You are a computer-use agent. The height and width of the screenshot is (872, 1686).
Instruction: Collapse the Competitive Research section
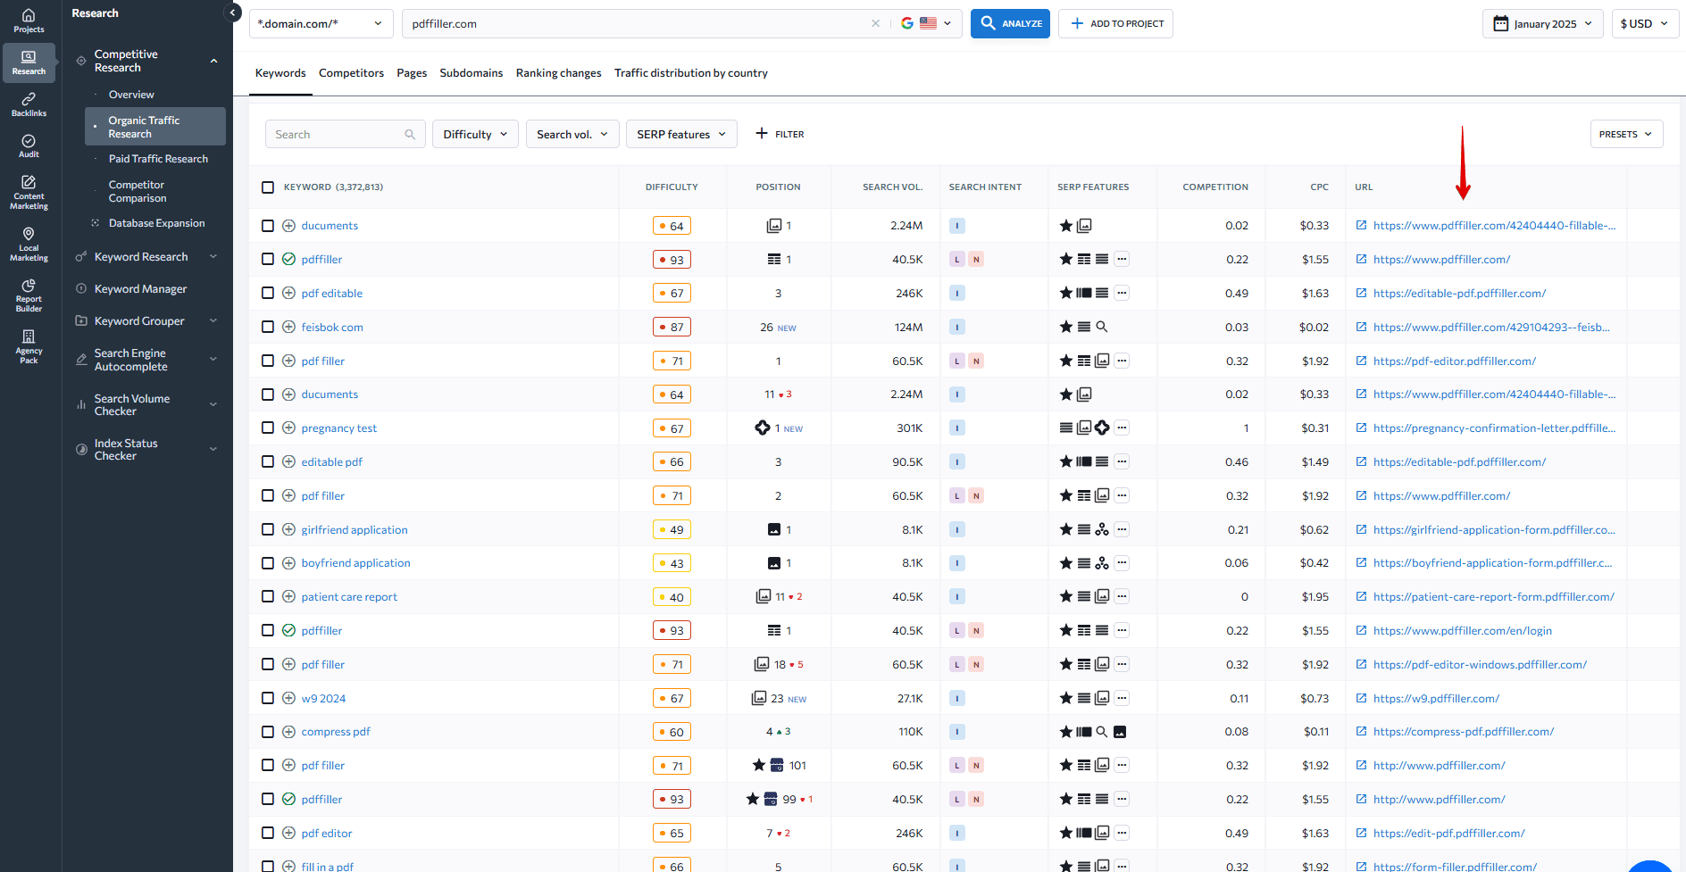coord(213,61)
